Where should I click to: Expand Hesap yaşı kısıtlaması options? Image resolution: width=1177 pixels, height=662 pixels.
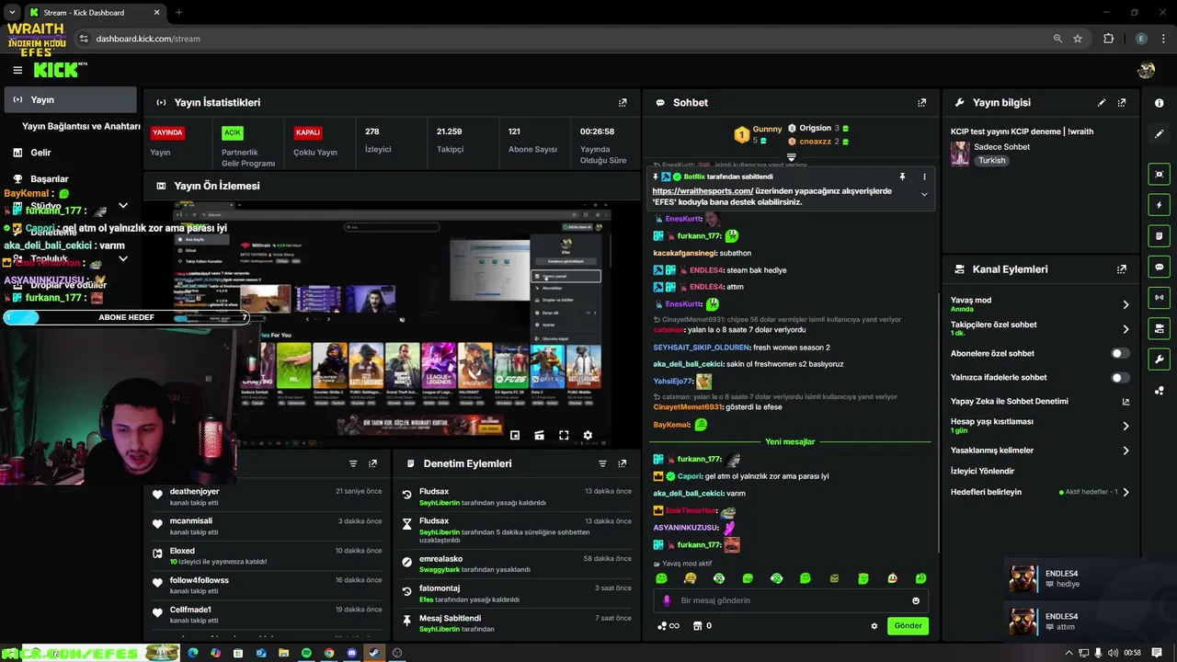pyautogui.click(x=1126, y=426)
